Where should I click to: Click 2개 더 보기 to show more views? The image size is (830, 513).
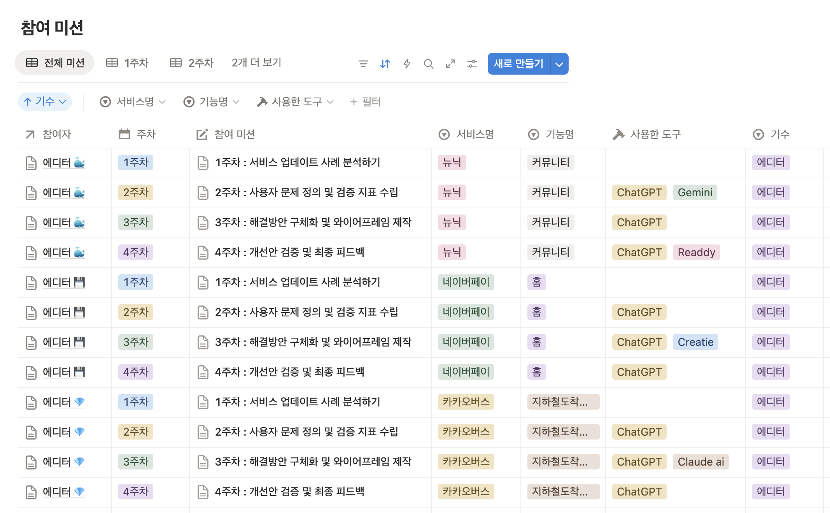[x=256, y=63]
